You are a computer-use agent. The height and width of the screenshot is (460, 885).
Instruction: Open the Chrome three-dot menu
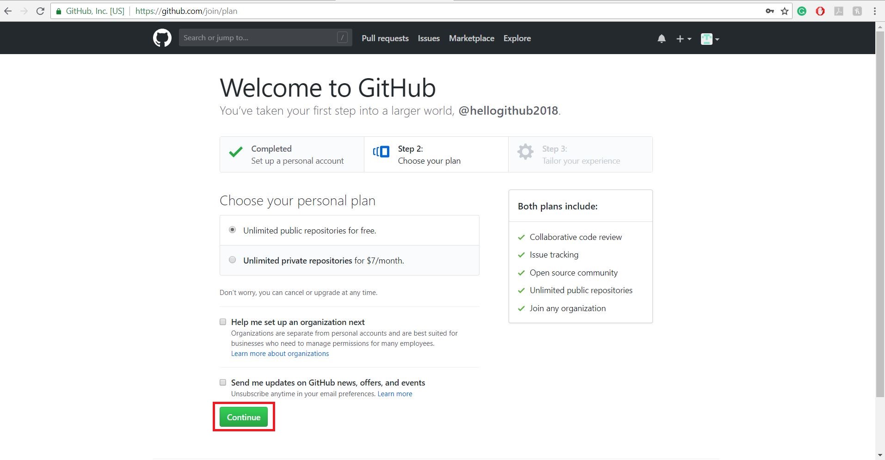click(875, 11)
